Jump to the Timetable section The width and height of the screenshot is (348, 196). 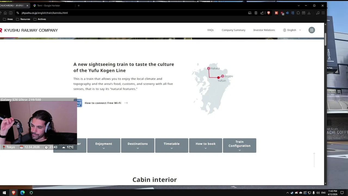point(172,145)
